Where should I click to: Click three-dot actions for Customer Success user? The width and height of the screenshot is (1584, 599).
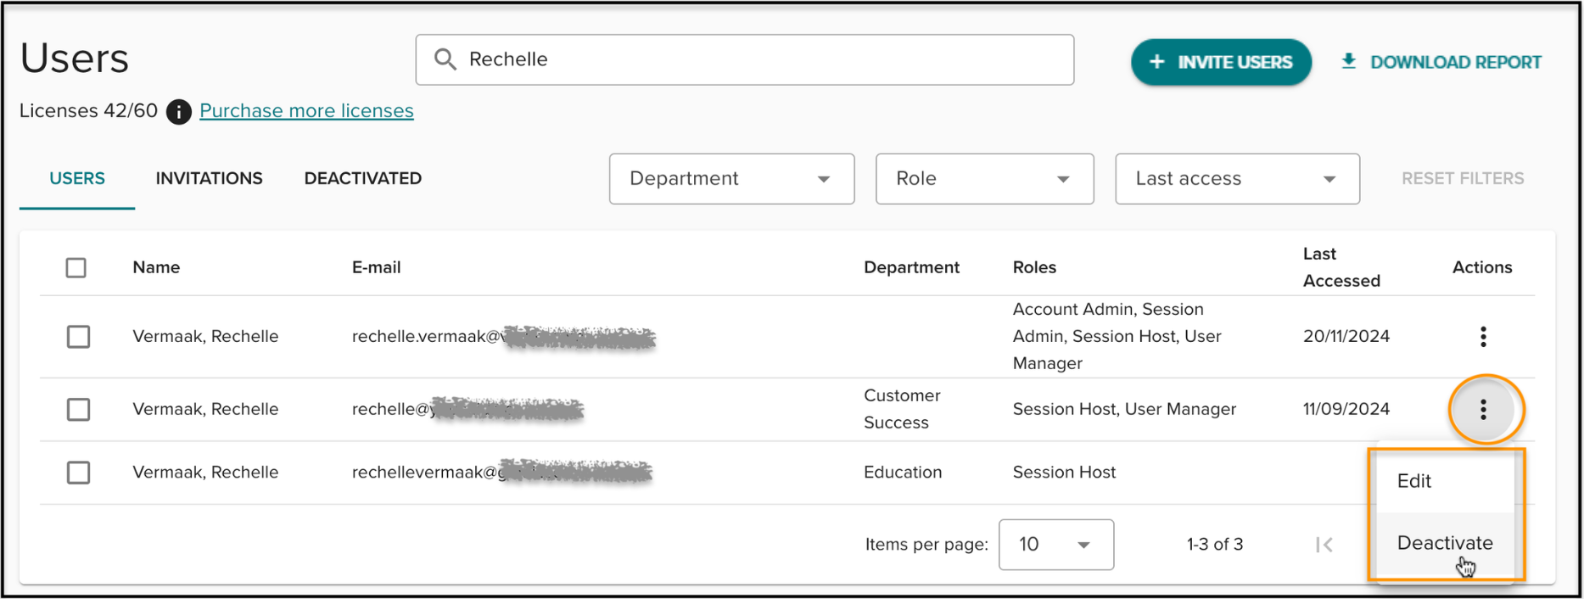(1482, 410)
